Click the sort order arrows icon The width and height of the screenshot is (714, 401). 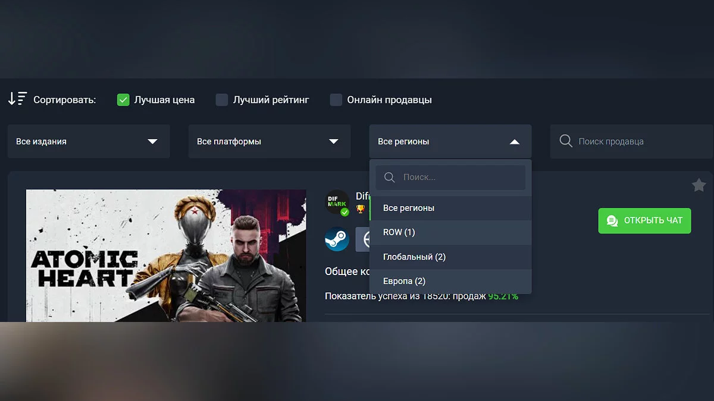click(x=17, y=99)
